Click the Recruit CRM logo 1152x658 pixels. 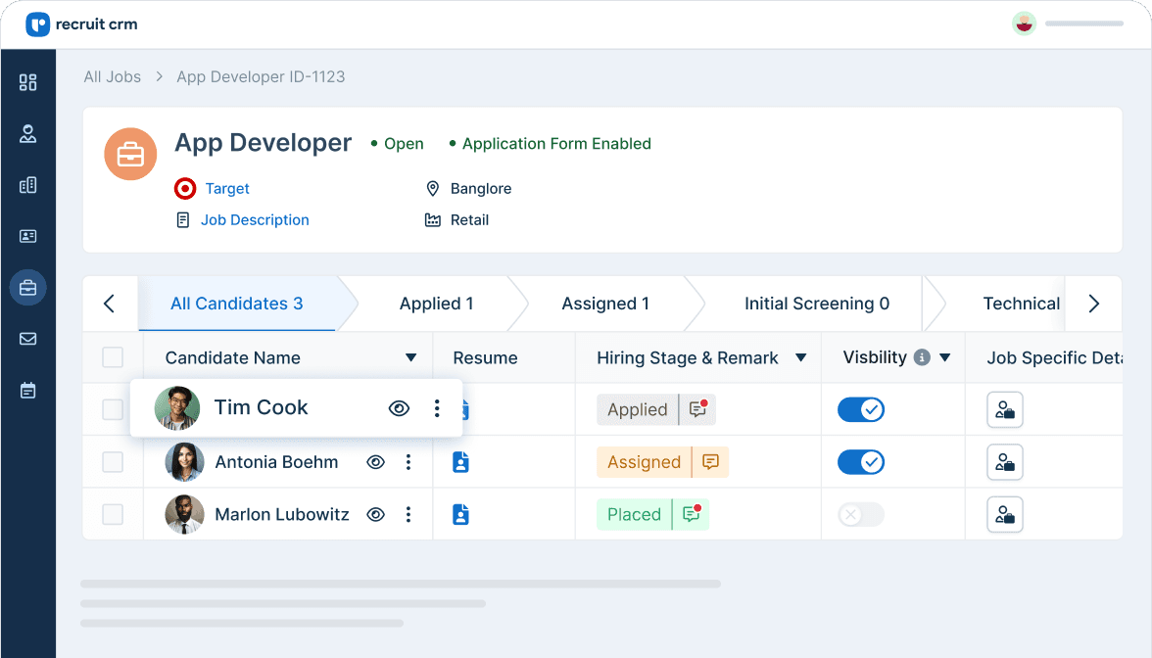click(81, 24)
